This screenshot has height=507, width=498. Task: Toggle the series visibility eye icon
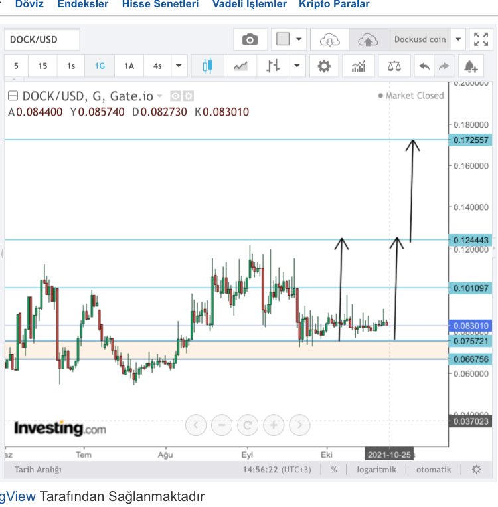coord(175,96)
